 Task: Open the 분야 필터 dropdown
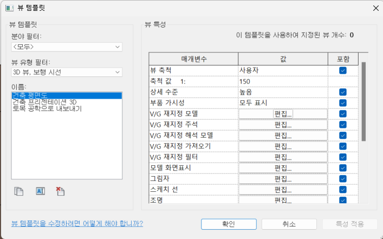tap(67, 47)
